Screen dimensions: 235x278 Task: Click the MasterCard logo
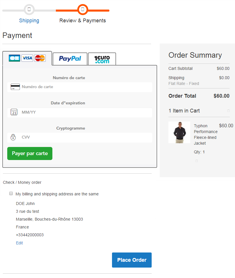pyautogui.click(x=40, y=58)
